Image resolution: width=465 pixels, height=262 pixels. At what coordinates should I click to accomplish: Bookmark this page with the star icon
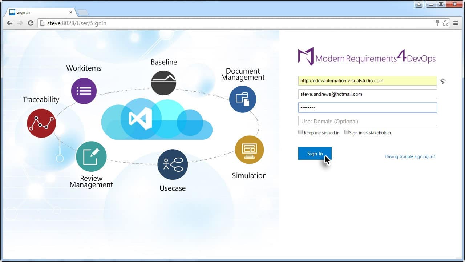pyautogui.click(x=445, y=23)
